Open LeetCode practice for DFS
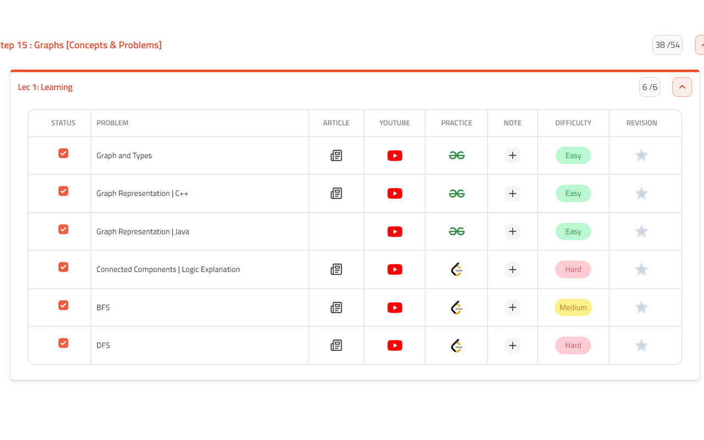The height and width of the screenshot is (440, 704). tap(457, 345)
